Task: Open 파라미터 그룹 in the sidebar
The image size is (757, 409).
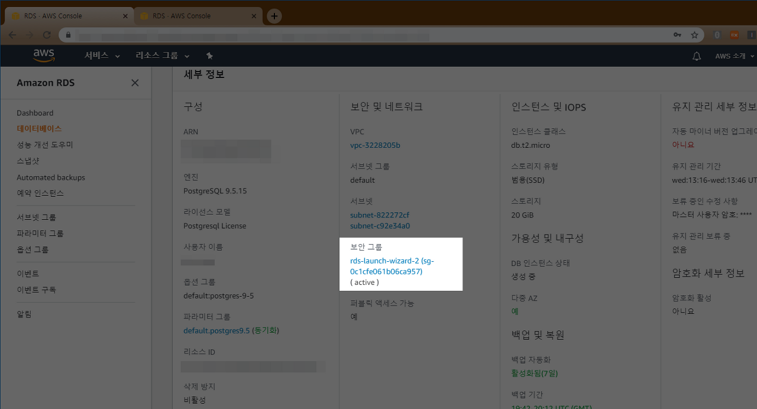Action: coord(40,233)
